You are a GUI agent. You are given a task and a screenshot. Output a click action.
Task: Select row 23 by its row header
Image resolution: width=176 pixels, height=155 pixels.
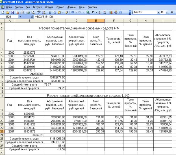point(2,131)
